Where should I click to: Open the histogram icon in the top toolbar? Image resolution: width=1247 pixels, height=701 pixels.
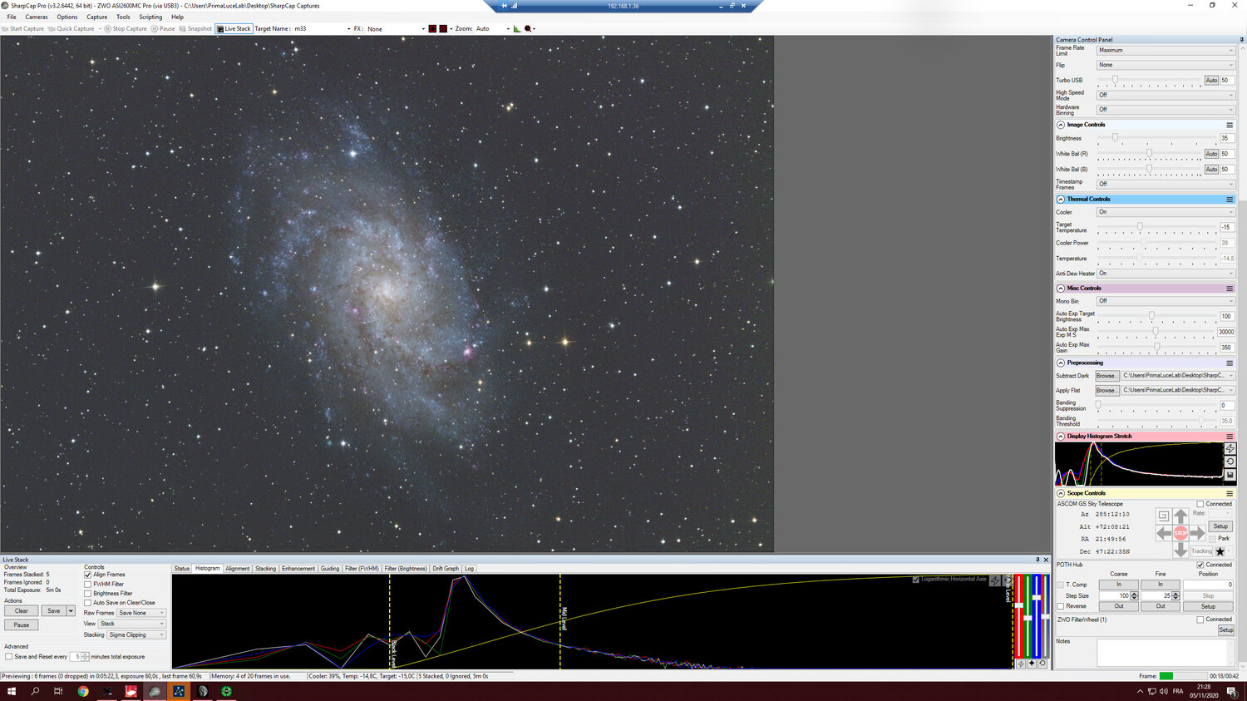pyautogui.click(x=516, y=28)
